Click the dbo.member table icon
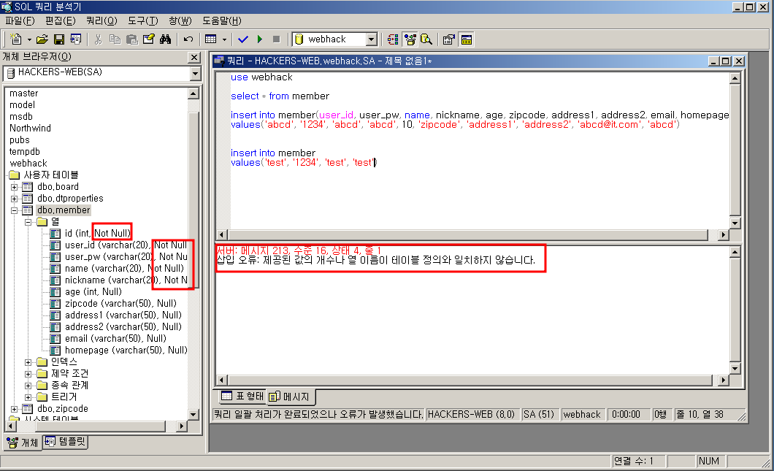This screenshot has height=471, width=774. (x=28, y=210)
